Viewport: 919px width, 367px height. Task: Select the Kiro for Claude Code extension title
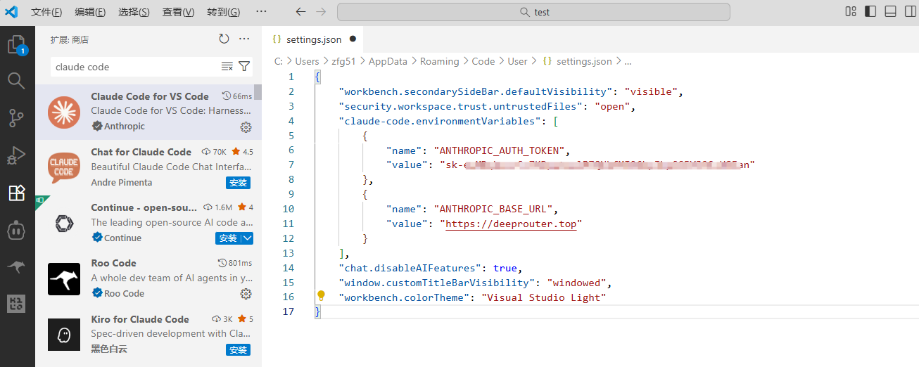click(x=140, y=319)
